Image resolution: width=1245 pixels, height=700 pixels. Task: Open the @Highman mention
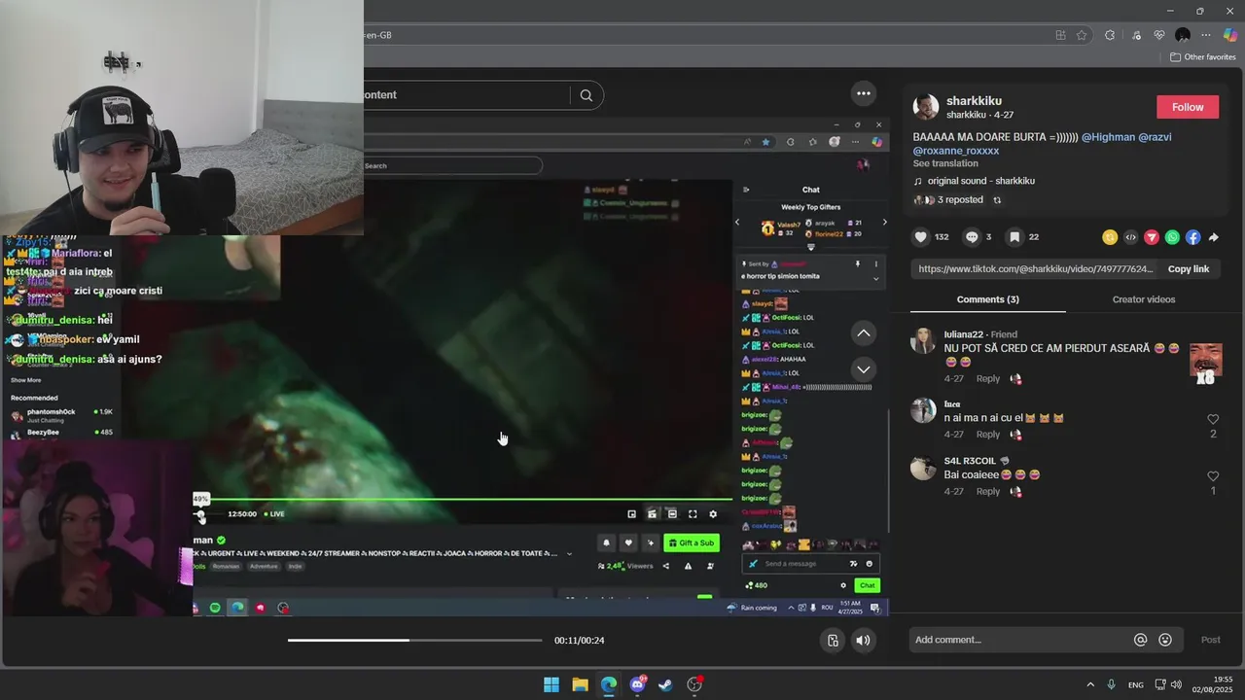[x=1108, y=137]
